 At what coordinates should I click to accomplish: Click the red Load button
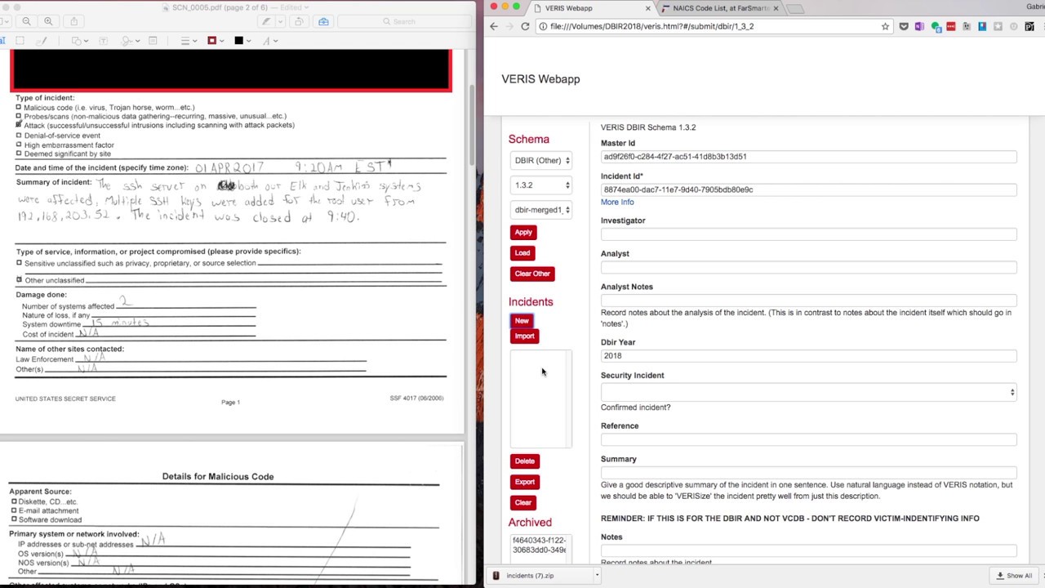tap(522, 253)
